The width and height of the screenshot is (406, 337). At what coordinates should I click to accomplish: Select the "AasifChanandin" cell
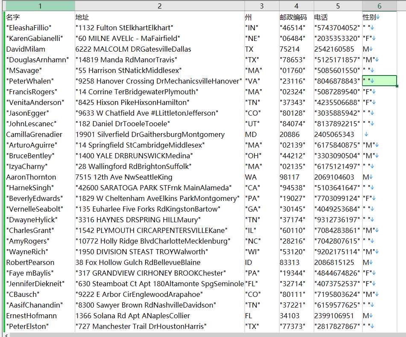(x=40, y=305)
